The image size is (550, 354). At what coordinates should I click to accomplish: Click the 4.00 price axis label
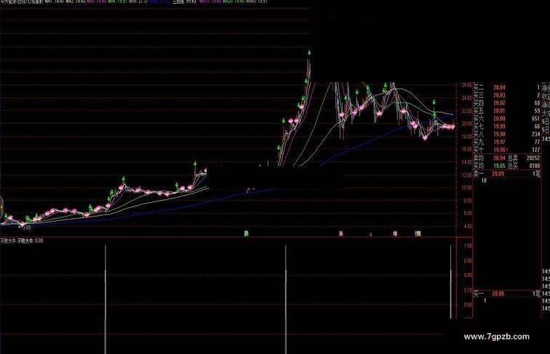(x=468, y=226)
